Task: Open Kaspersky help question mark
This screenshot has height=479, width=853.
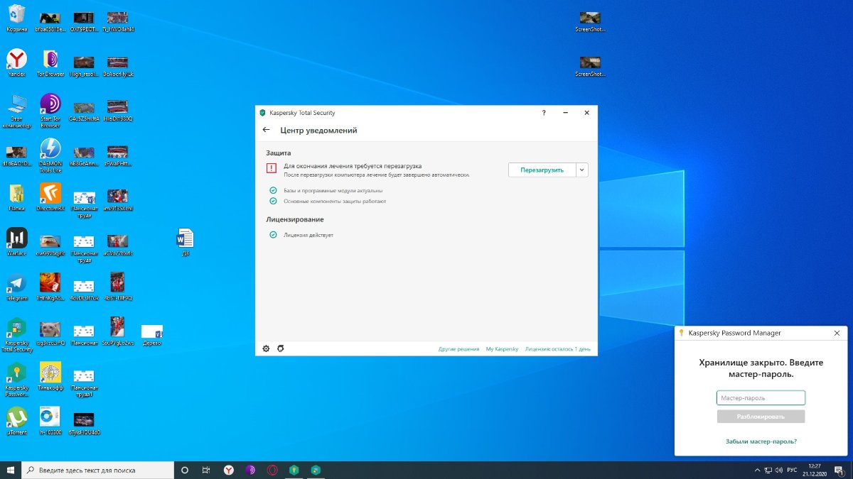Action: tap(544, 113)
